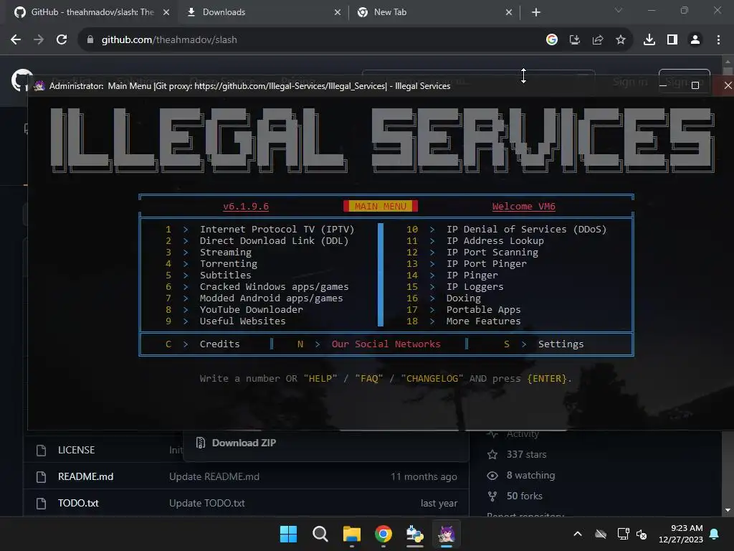Click Cracked Windows apps/games entry
Screen dimensions: 734x551
(x=275, y=286)
